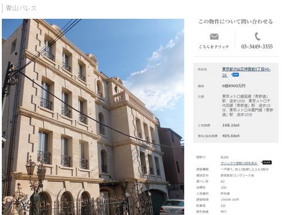Viewport: 282px width, 215px height.
Task: Click phone number 03-3449-3355
Action: click(257, 46)
